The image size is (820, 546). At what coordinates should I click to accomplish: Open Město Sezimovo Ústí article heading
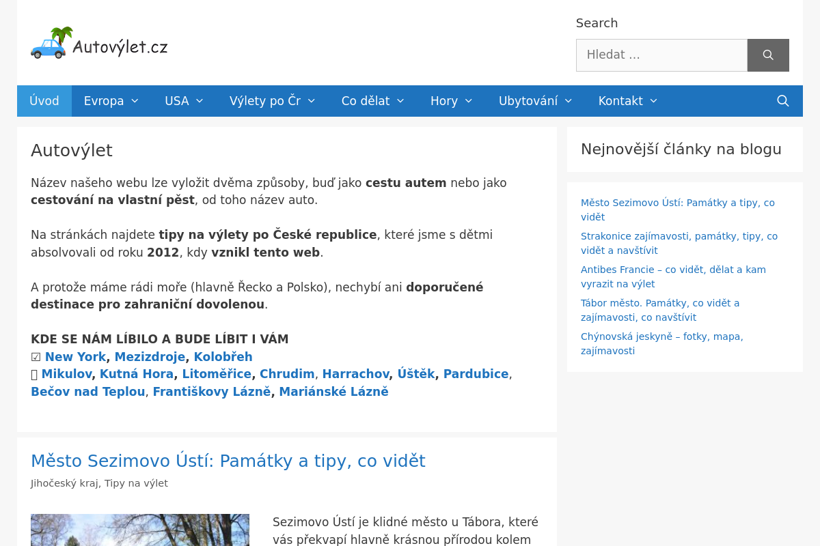(228, 461)
